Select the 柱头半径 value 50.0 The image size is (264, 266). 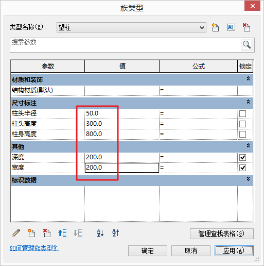[x=122, y=113]
